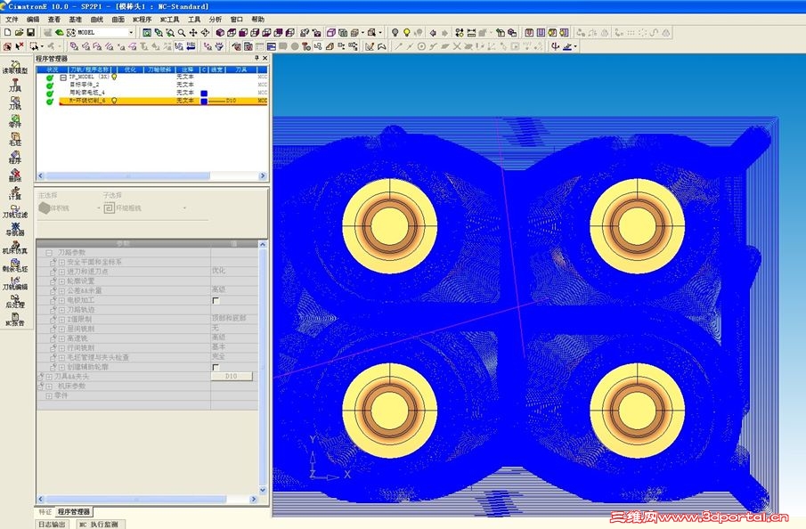Click the NC 执行监测 button
The width and height of the screenshot is (806, 529).
point(100,525)
